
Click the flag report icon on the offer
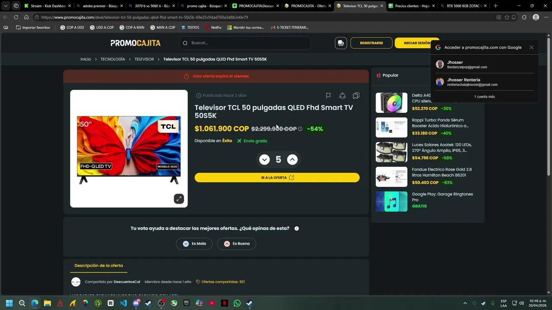[328, 96]
